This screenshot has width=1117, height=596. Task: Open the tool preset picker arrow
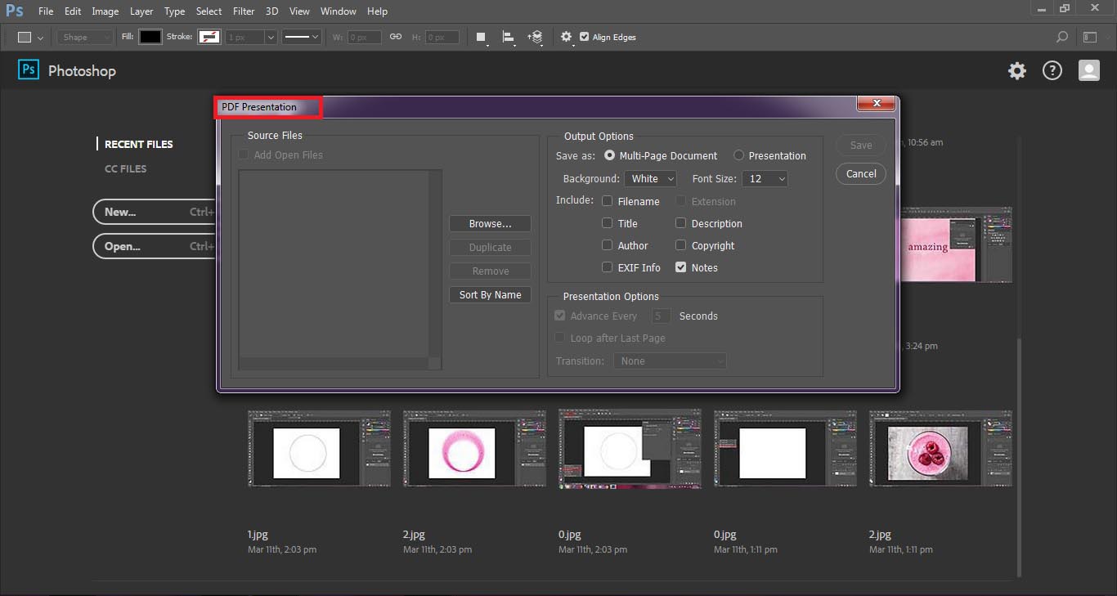tap(40, 38)
